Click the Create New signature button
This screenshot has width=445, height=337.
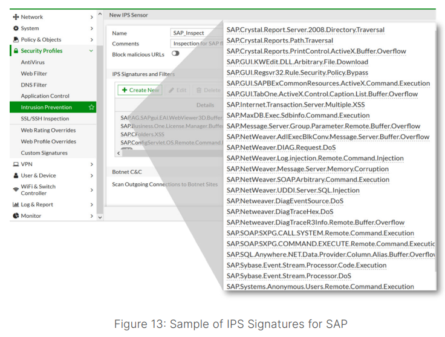(140, 90)
